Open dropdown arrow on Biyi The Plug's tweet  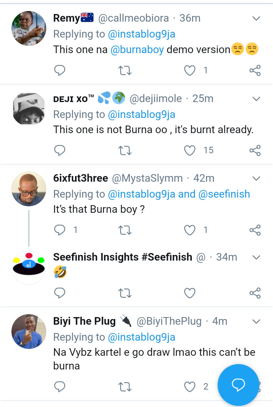(256, 322)
